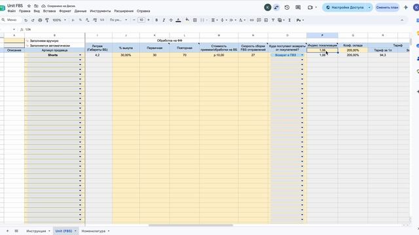Click the Сменить план button
This screenshot has height=235, width=419.
387,7
